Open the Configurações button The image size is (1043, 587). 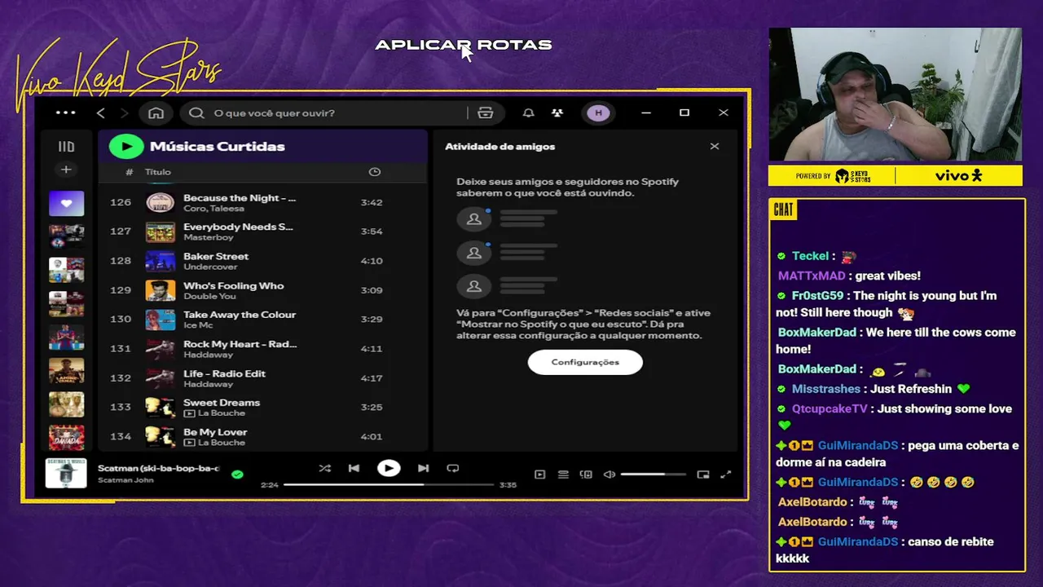pyautogui.click(x=585, y=362)
